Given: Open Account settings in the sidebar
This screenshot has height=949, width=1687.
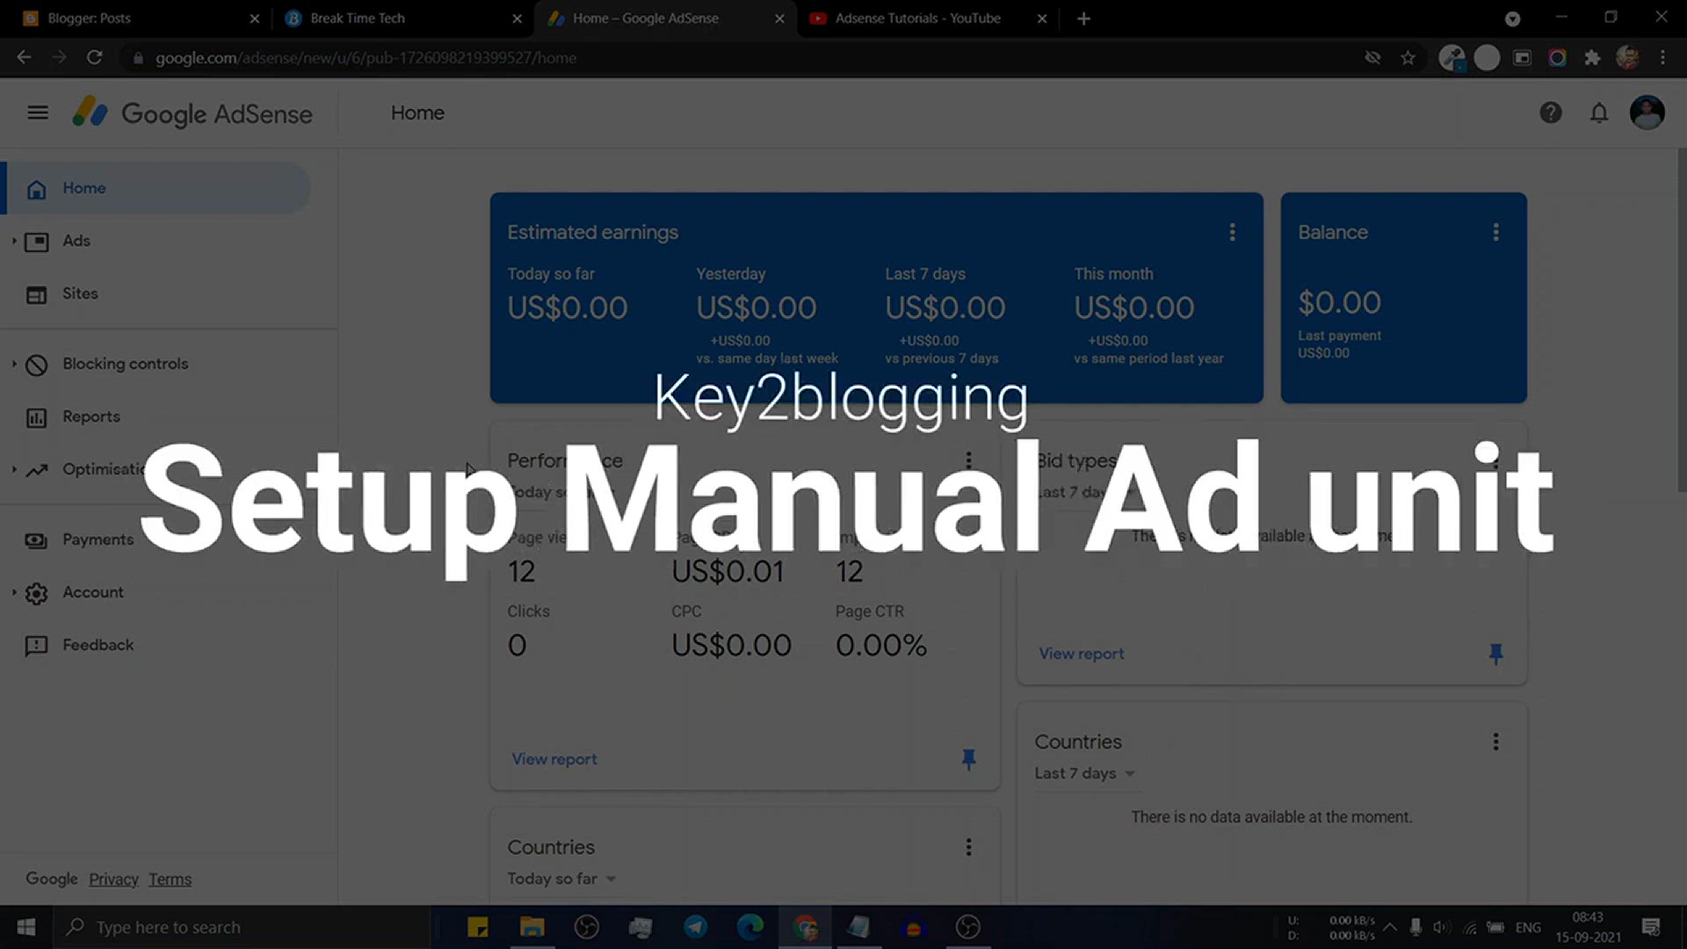Looking at the screenshot, I should point(93,592).
